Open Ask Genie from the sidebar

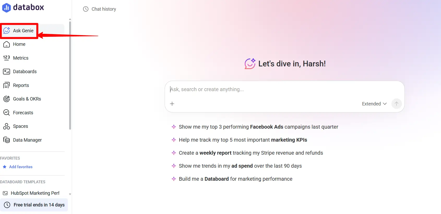point(23,31)
